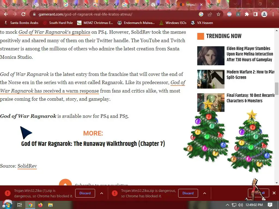
Task: Share this page using the share icon
Action: 210,14
